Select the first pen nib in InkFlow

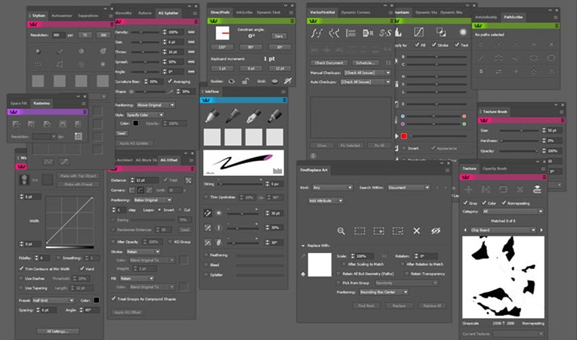(x=212, y=116)
